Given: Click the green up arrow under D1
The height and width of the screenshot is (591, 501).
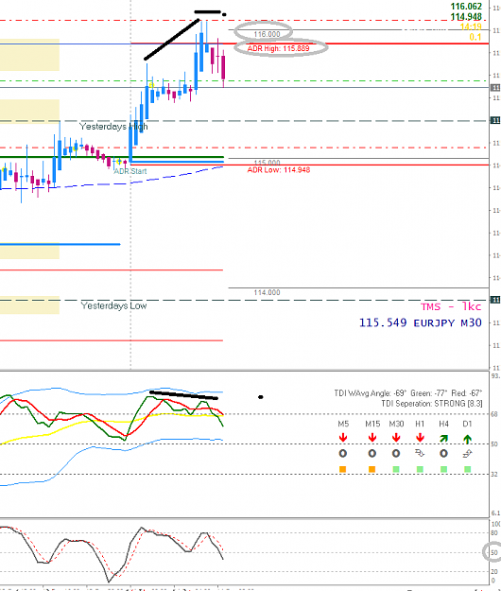Looking at the screenshot, I should 468,439.
